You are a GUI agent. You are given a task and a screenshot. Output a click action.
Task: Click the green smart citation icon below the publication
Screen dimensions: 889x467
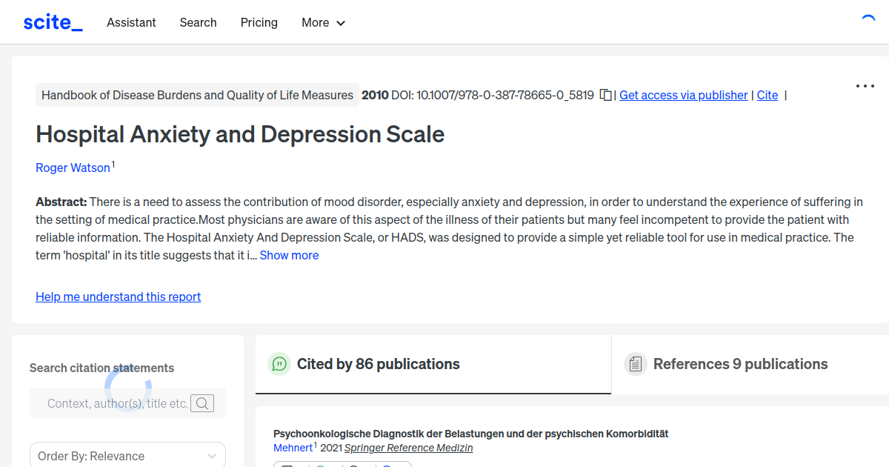point(320,465)
